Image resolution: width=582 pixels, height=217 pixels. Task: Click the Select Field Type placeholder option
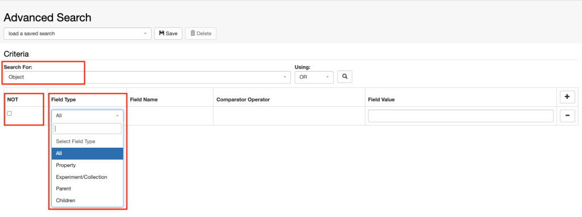(87, 141)
